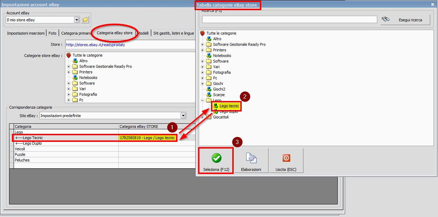The width and height of the screenshot is (438, 217).
Task: Confirm with the Seleziona (F12) button
Action: (x=216, y=160)
